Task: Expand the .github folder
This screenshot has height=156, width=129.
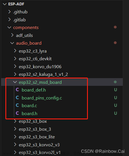Action: click(9, 12)
